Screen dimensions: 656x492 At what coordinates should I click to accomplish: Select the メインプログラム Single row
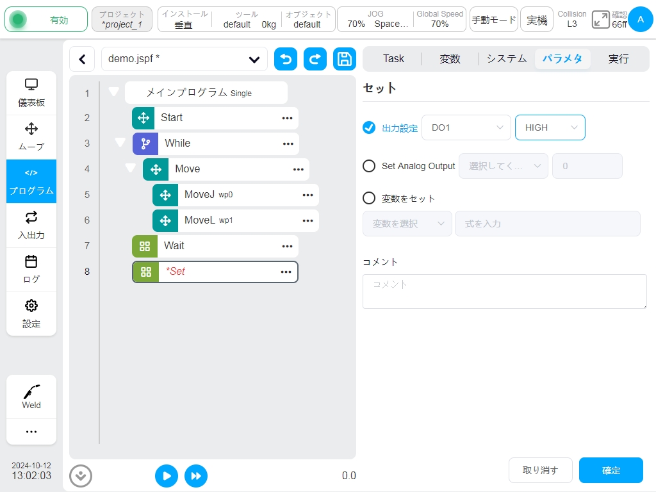pos(206,92)
